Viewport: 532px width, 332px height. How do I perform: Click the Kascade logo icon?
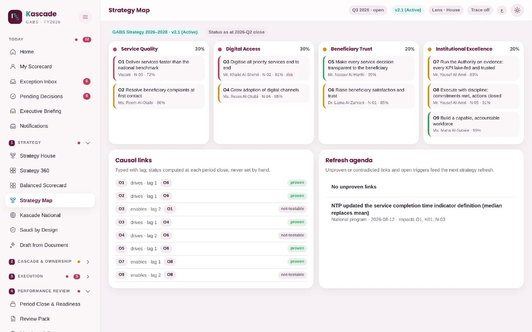[x=15, y=17]
